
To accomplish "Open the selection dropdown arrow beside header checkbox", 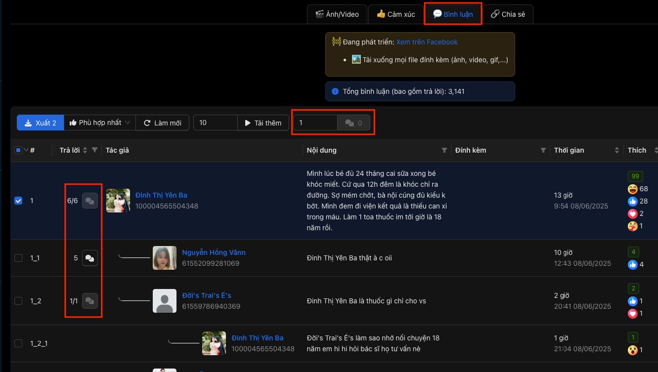I will [x=26, y=150].
